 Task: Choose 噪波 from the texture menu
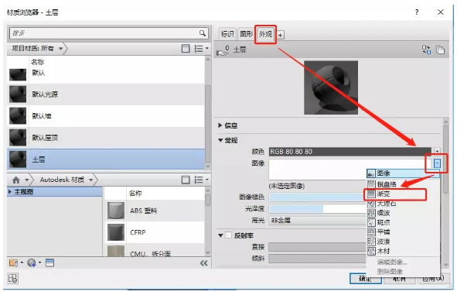[x=403, y=213]
